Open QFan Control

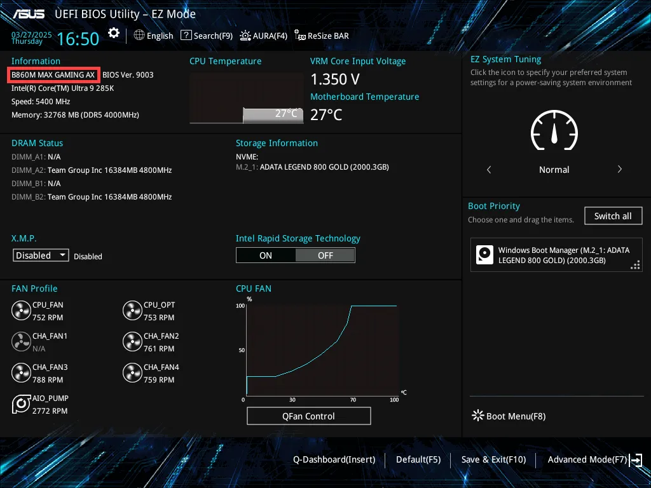pyautogui.click(x=308, y=416)
